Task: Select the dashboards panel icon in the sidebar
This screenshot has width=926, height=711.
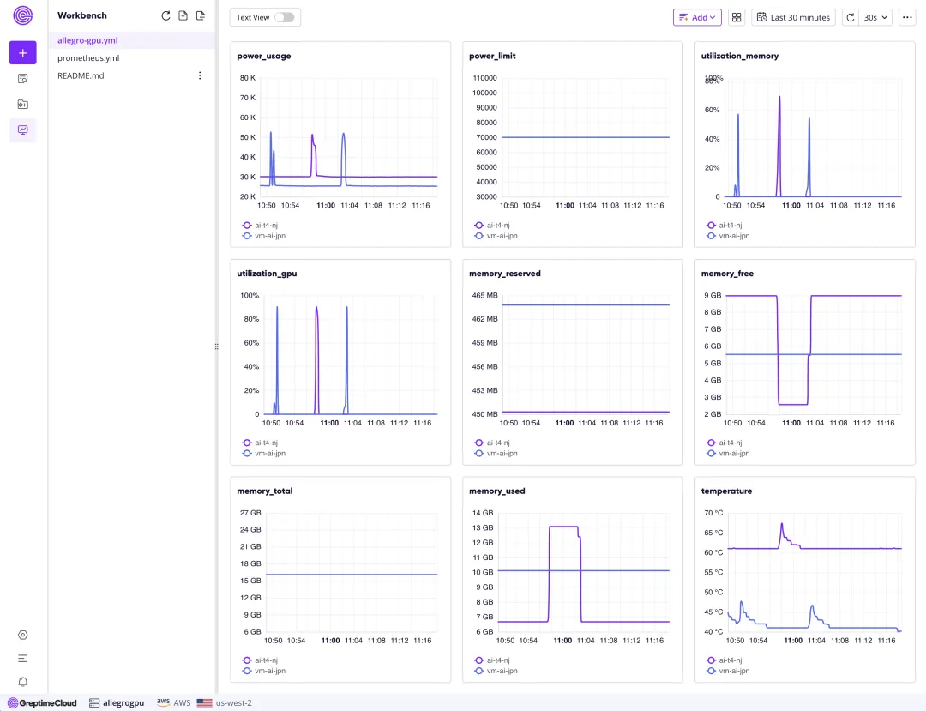Action: tap(23, 130)
